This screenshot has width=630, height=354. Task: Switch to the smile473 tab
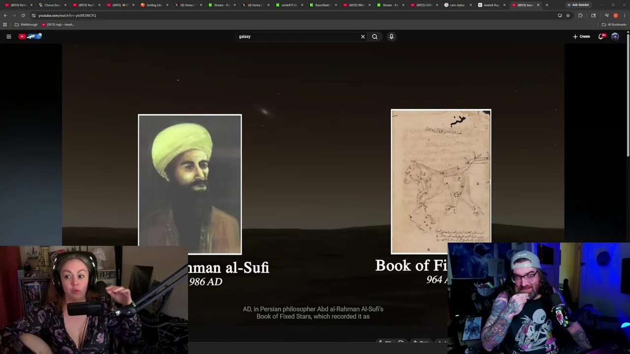point(289,5)
